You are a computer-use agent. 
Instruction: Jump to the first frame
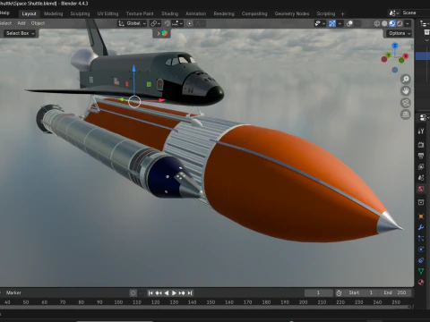pyautogui.click(x=150, y=293)
